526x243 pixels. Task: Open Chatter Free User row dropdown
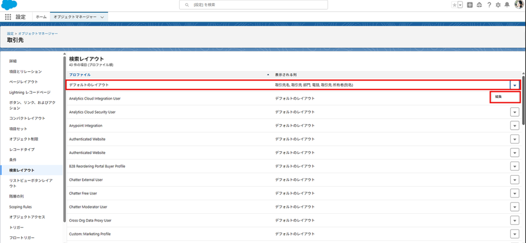(x=515, y=193)
